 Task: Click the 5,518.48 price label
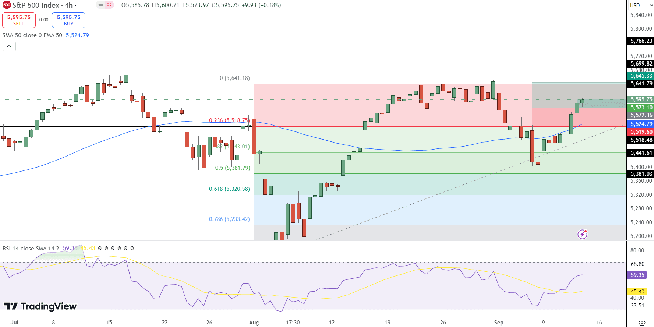click(640, 140)
